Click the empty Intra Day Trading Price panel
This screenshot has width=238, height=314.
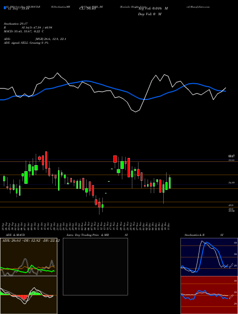95,266
